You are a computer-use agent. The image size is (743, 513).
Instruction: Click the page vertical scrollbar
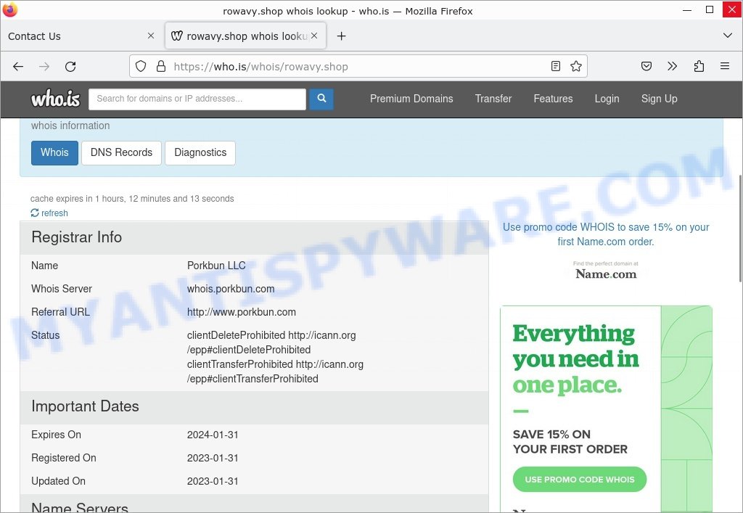pyautogui.click(x=739, y=229)
